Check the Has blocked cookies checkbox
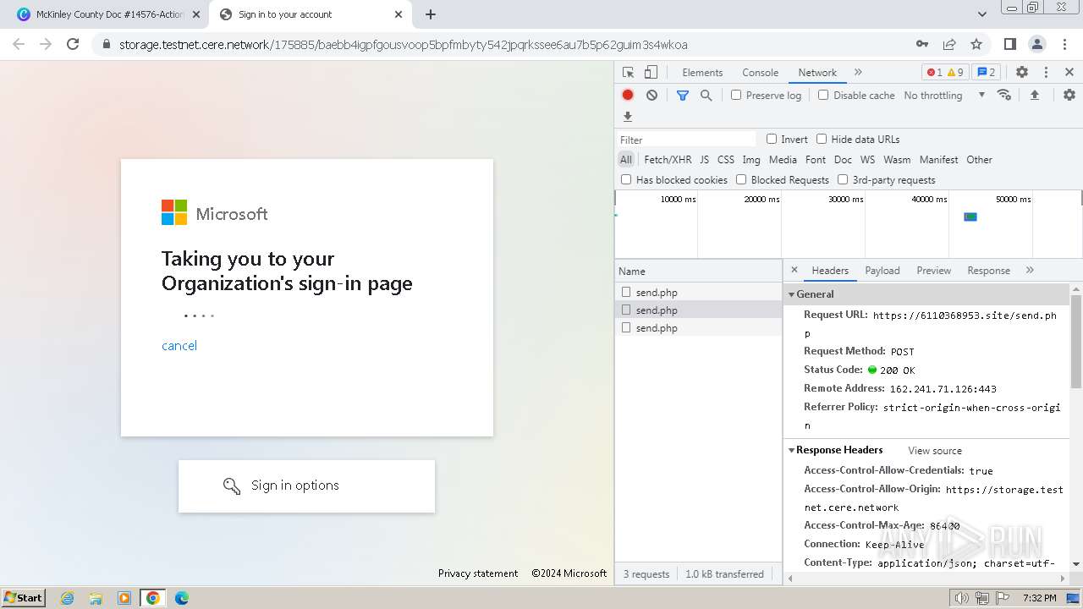 point(626,179)
